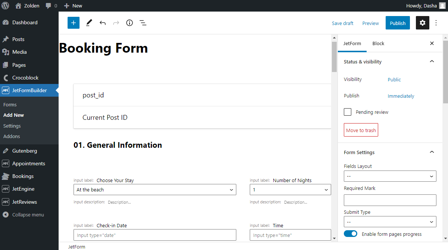Viewport: 448px width, 250px height.
Task: Click the Check-in Date field
Action: click(x=155, y=235)
